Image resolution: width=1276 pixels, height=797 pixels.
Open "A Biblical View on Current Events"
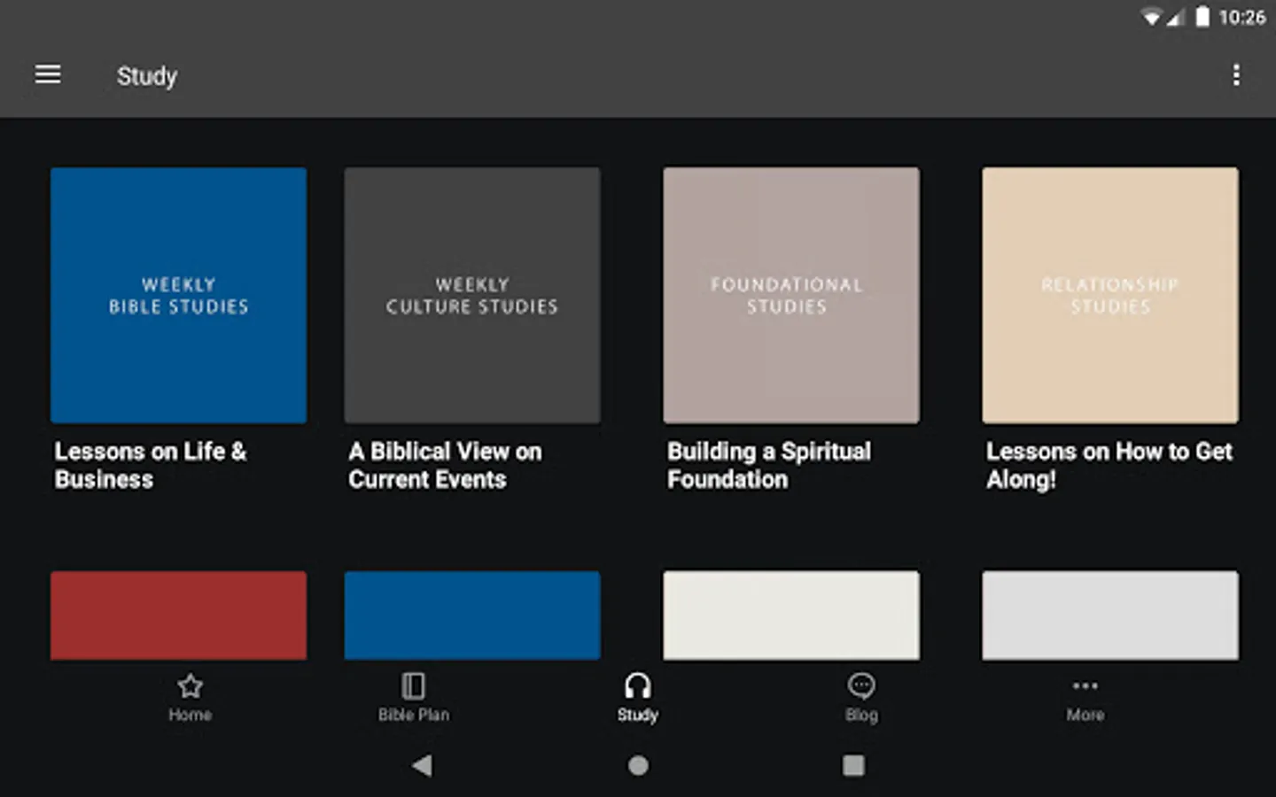click(445, 465)
